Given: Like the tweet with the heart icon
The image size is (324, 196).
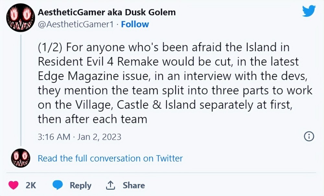Looking at the screenshot, I should (13, 185).
